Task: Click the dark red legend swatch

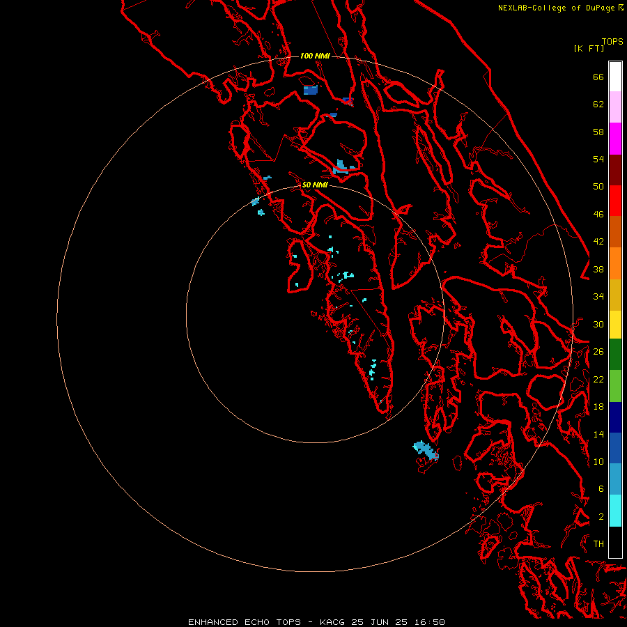Action: tap(615, 170)
